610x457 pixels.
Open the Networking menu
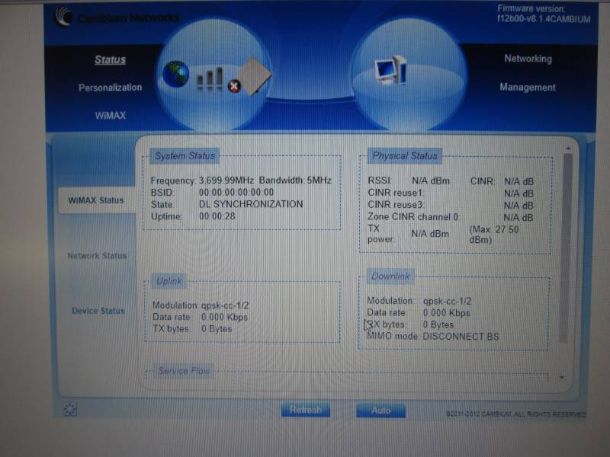point(528,59)
